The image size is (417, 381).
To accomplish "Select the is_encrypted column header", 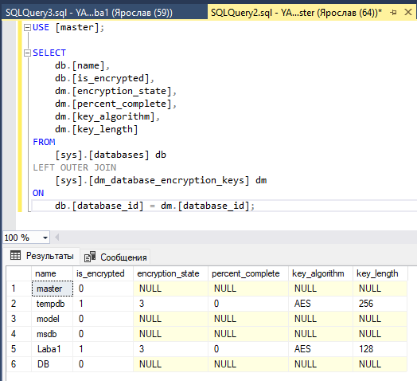I will click(x=103, y=273).
